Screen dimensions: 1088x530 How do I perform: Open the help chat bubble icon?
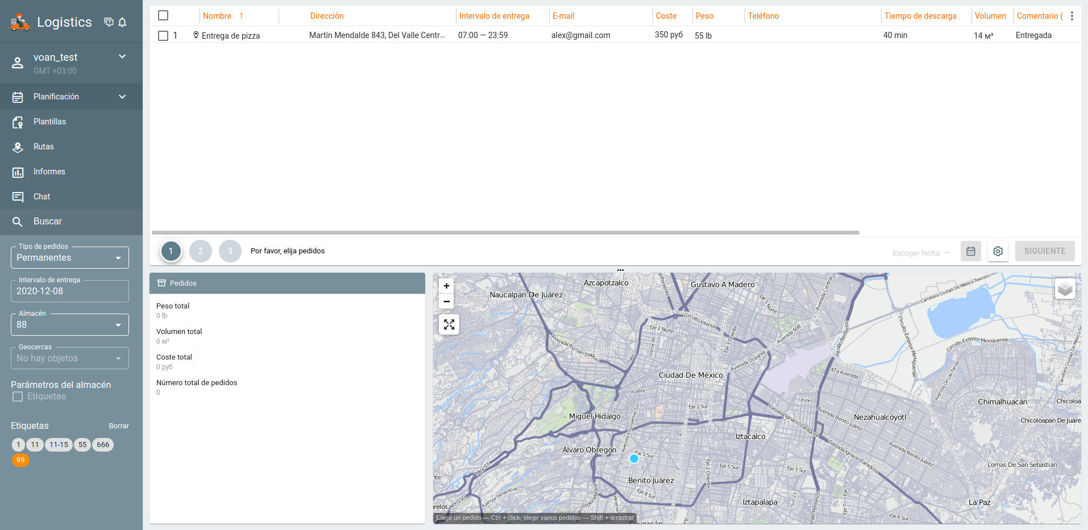[x=109, y=22]
